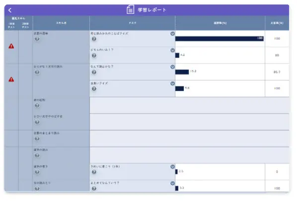The image size is (297, 201).
Task: Open help for the 同じ読みかたのことばクイズ task
Action: point(94,39)
